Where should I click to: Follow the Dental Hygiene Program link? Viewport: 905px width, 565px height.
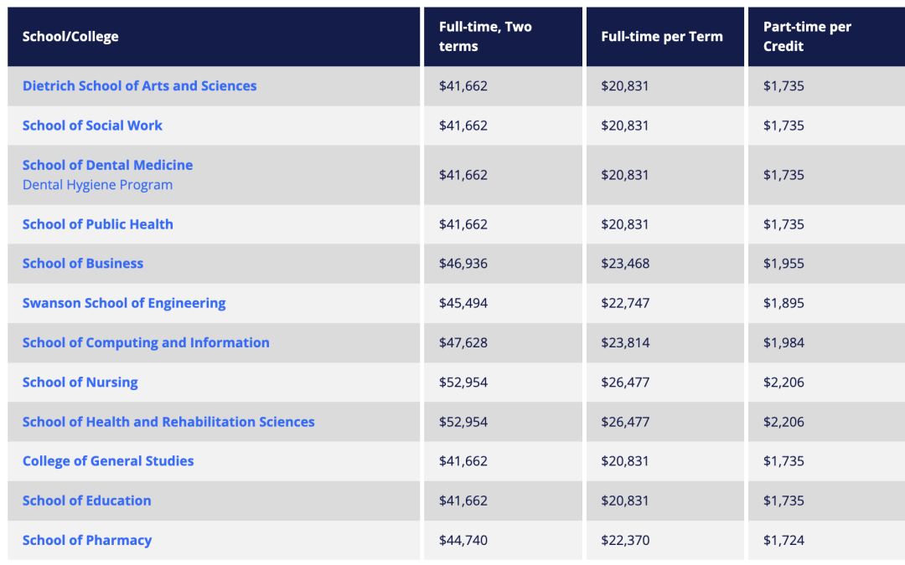pos(97,185)
